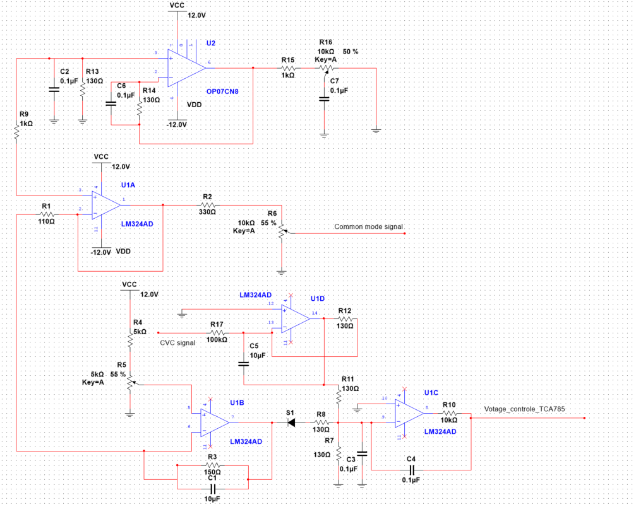
Task: Click potentiometer R5 5kΩ symbol
Action: 131,382
